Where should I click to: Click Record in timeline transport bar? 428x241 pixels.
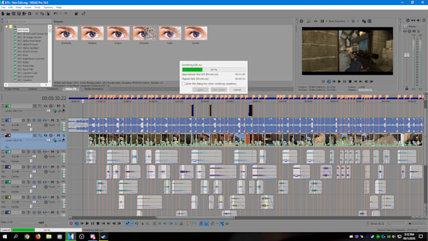click(71, 223)
